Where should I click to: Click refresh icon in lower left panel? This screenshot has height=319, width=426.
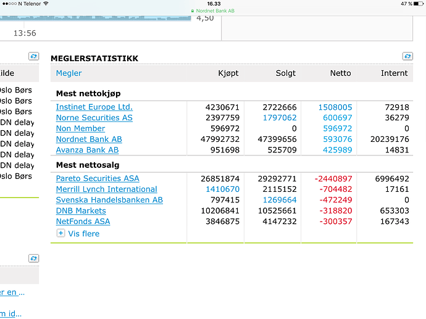tap(34, 258)
